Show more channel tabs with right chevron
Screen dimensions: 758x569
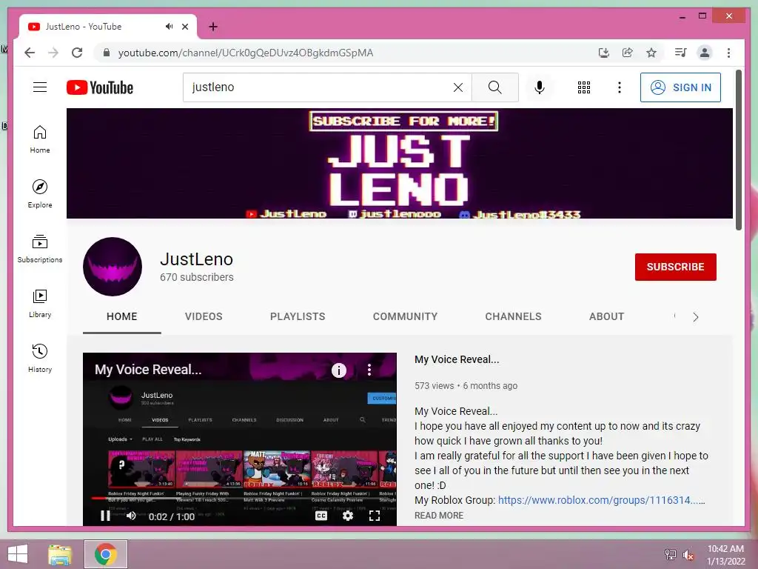point(696,317)
